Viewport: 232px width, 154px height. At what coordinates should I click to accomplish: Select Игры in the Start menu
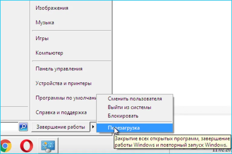42,38
